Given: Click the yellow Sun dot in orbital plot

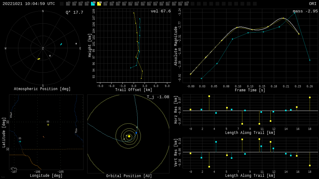Looking at the screenshot, I should click(129, 136).
